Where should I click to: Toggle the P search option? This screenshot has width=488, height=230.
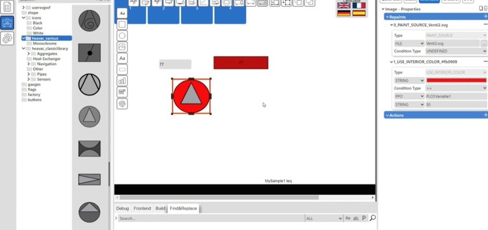364,218
